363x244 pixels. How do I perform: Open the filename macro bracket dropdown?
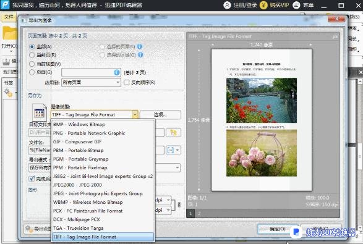173,150
